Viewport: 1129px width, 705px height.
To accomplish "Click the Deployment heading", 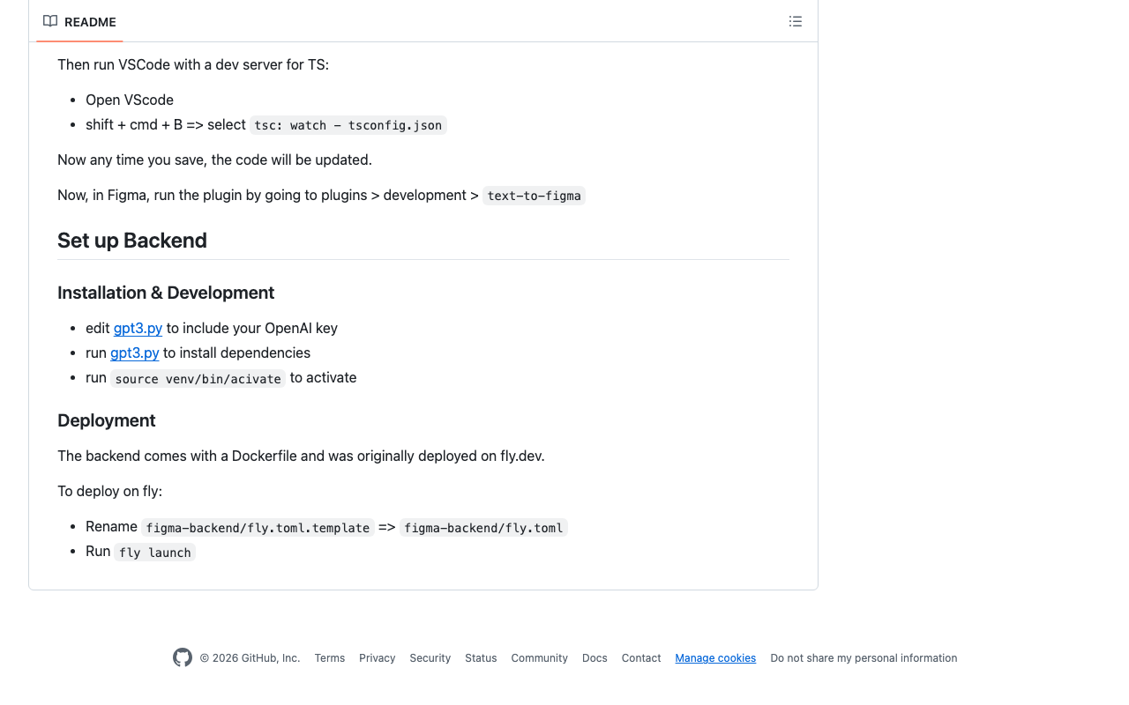I will click(x=107, y=420).
